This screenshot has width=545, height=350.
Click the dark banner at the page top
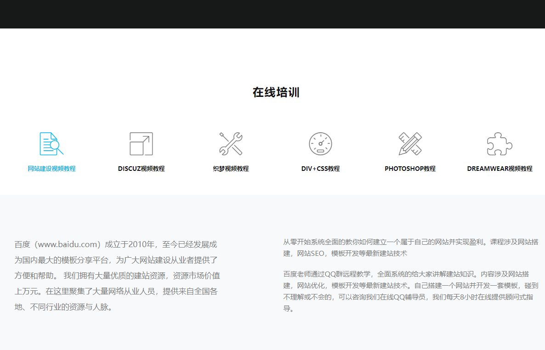pos(272,14)
